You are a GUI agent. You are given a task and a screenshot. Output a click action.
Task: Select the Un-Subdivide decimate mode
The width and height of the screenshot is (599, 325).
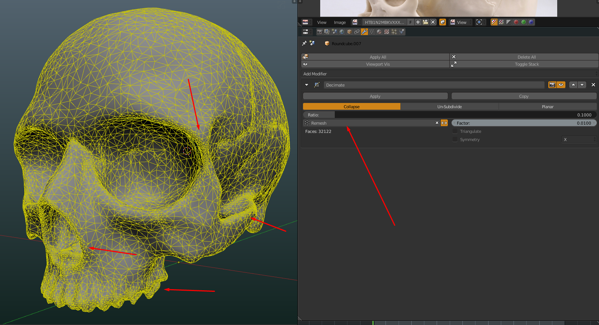tap(450, 106)
